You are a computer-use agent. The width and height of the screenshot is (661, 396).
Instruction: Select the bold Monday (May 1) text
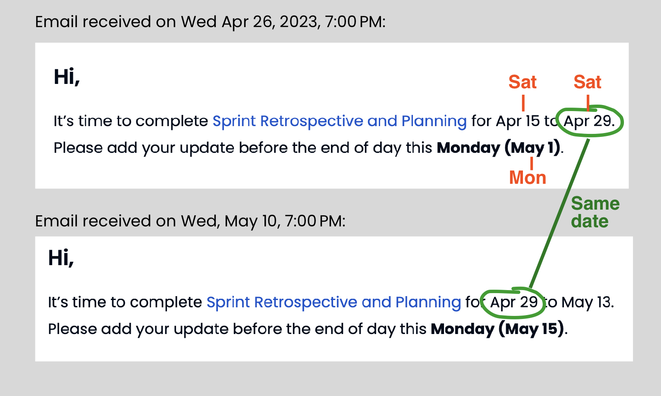(x=499, y=148)
